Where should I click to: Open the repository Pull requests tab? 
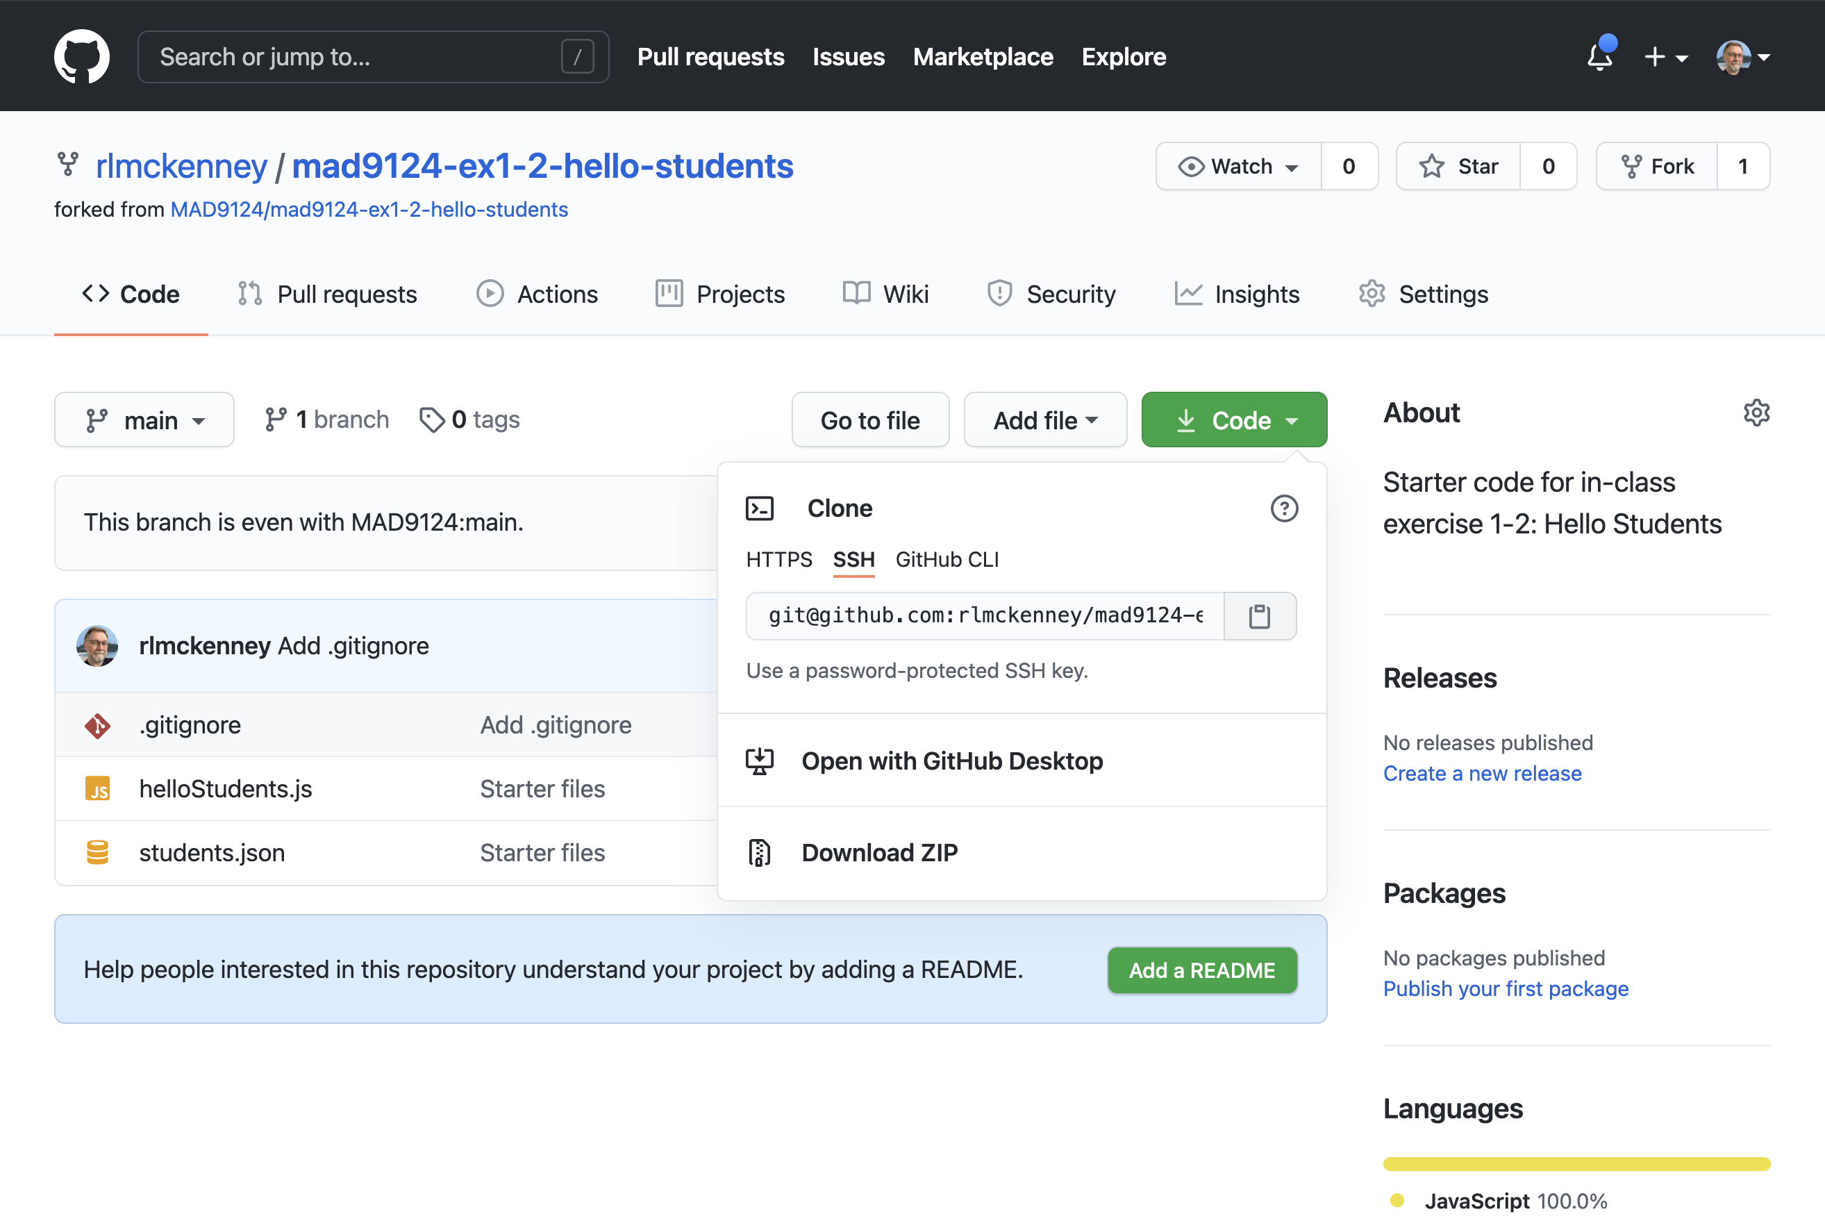[327, 294]
